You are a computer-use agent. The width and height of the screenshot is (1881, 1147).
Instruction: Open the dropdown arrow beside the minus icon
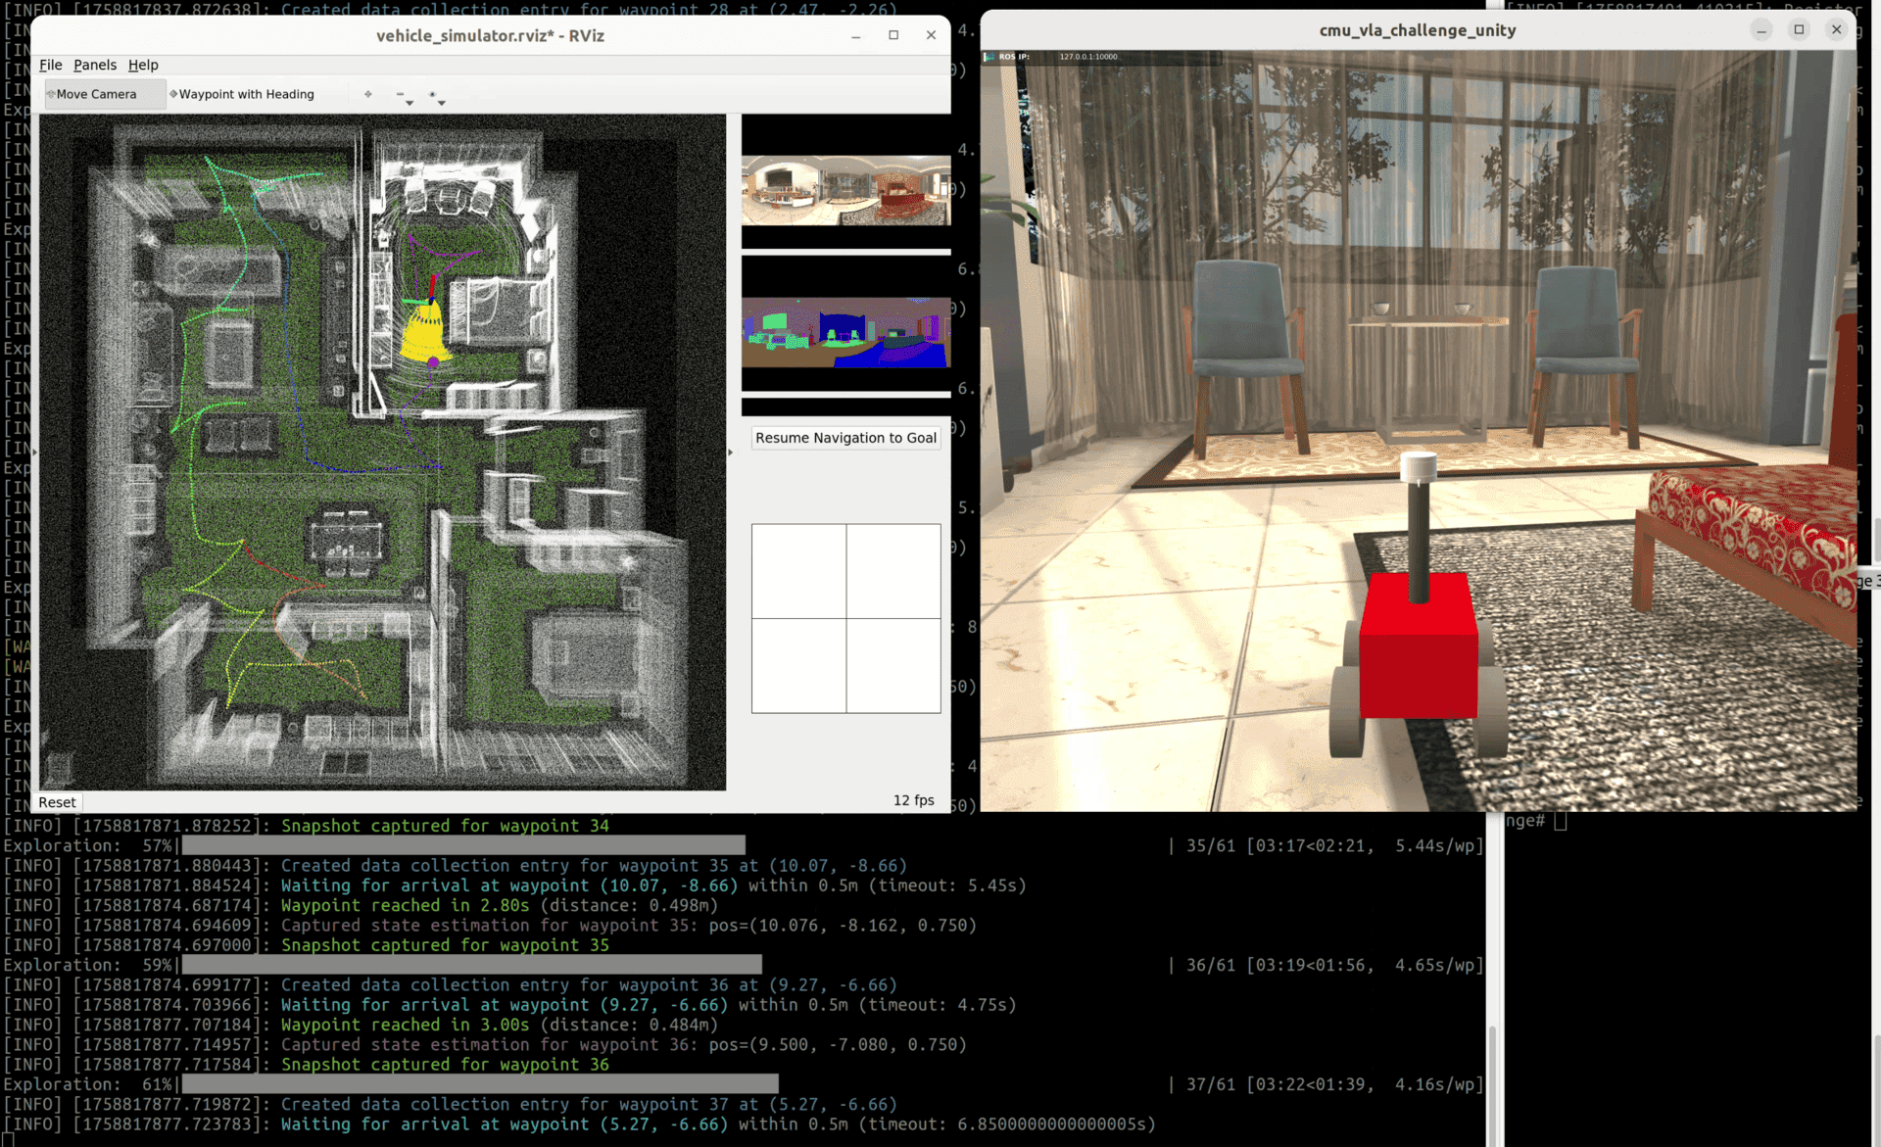(x=409, y=103)
